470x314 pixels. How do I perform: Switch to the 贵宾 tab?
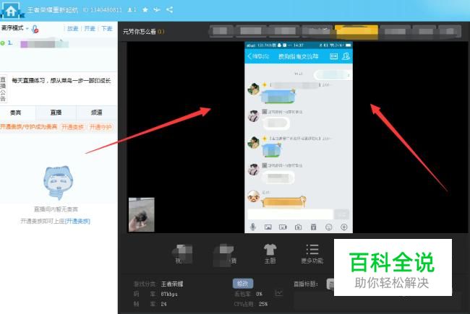pyautogui.click(x=16, y=113)
